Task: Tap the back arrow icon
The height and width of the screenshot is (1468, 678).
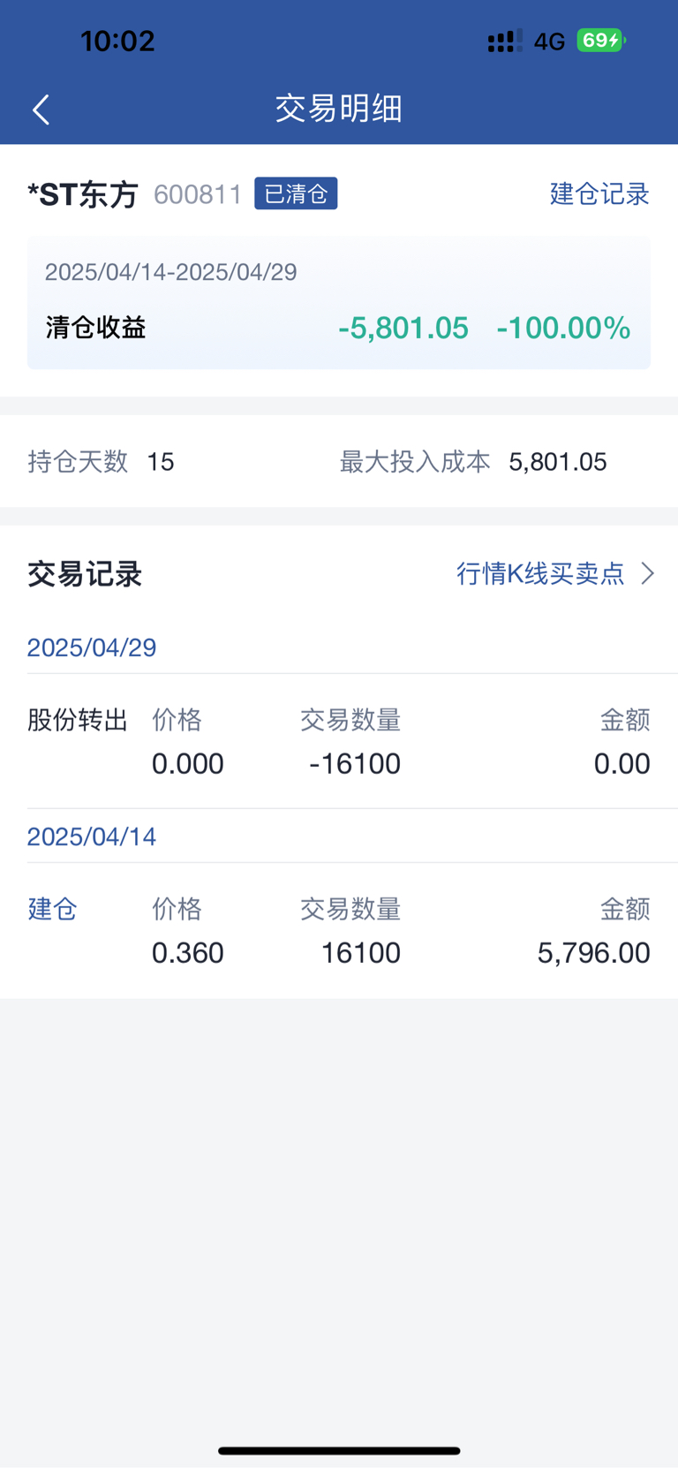Action: pyautogui.click(x=41, y=110)
